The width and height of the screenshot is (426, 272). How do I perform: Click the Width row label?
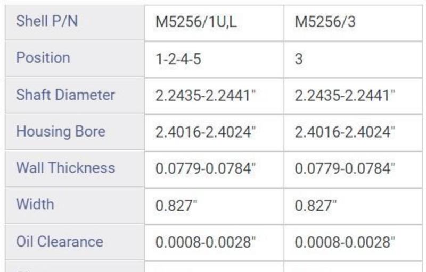coord(35,204)
